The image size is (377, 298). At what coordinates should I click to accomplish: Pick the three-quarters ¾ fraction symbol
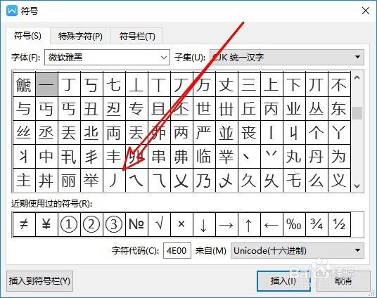317,224
